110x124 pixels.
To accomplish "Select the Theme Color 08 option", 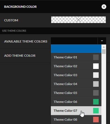I will point(76,120).
